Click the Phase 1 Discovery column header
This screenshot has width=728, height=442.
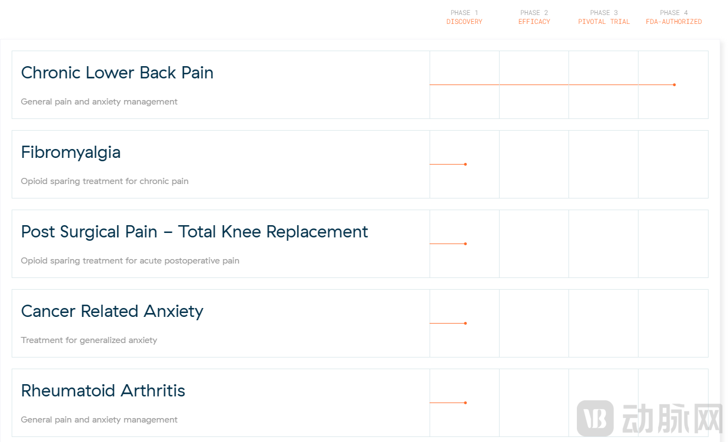coord(465,17)
